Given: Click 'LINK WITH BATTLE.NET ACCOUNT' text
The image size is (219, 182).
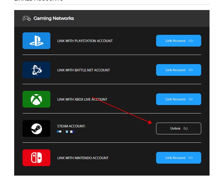Looking at the screenshot, I should pos(83,70).
